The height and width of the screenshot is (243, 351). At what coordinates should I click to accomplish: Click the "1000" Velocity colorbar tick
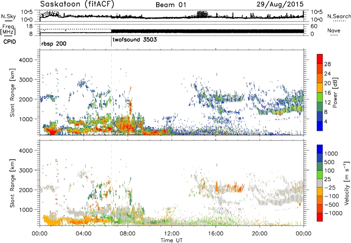coord(331,154)
